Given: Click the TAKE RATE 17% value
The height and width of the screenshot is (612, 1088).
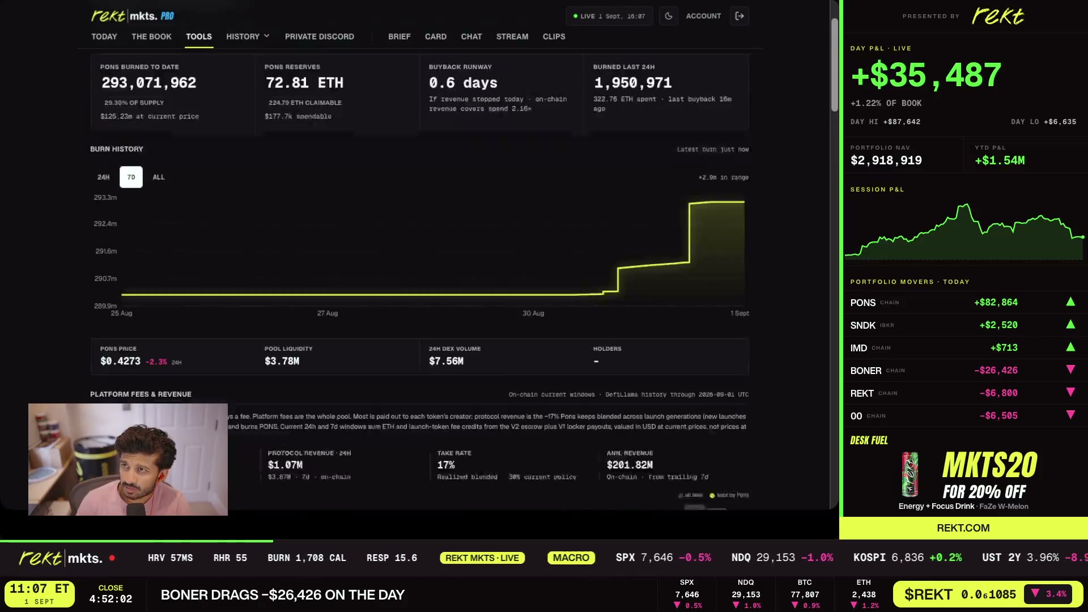Looking at the screenshot, I should 446,465.
